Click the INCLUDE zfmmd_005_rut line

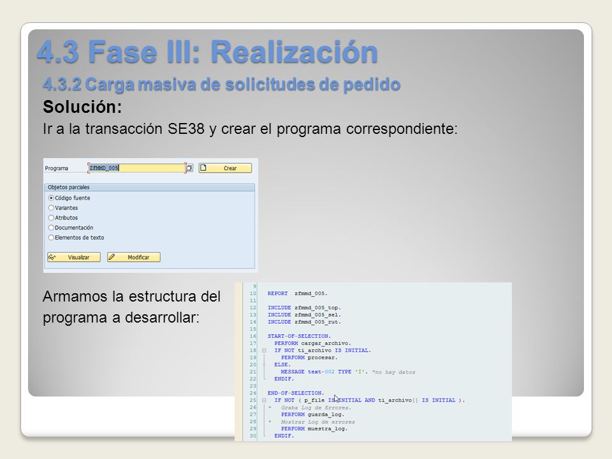(304, 322)
